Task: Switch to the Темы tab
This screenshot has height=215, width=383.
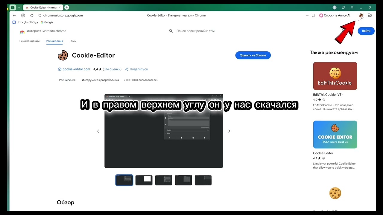Action: coord(73,41)
